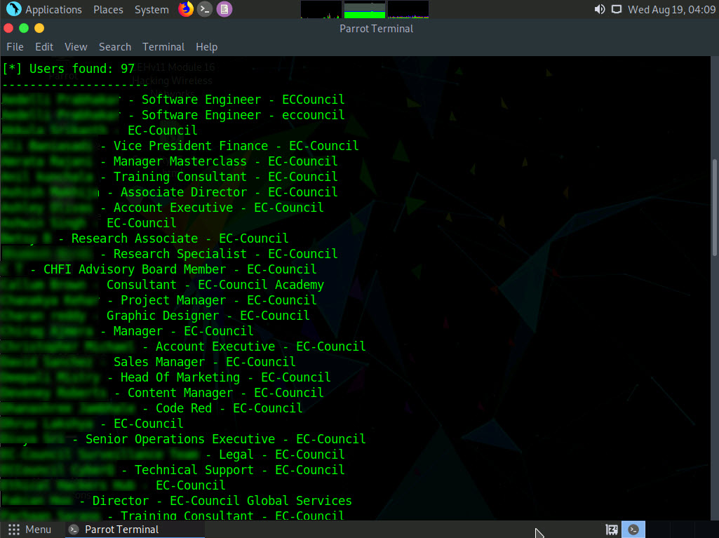Click the "Research Associate" line
This screenshot has height=538, width=719.
[145, 238]
